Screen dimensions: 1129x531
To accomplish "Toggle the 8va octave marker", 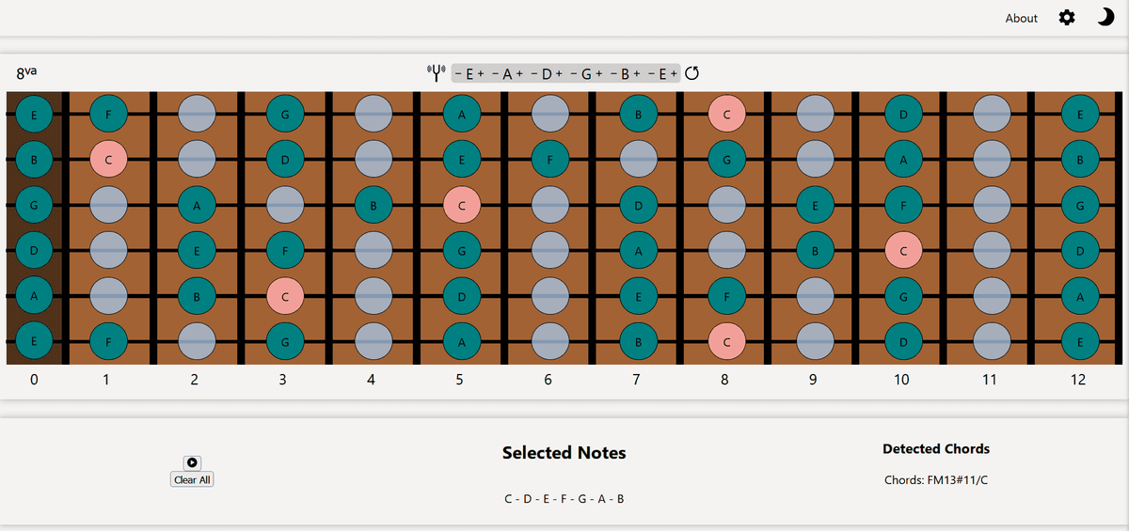I will [26, 72].
